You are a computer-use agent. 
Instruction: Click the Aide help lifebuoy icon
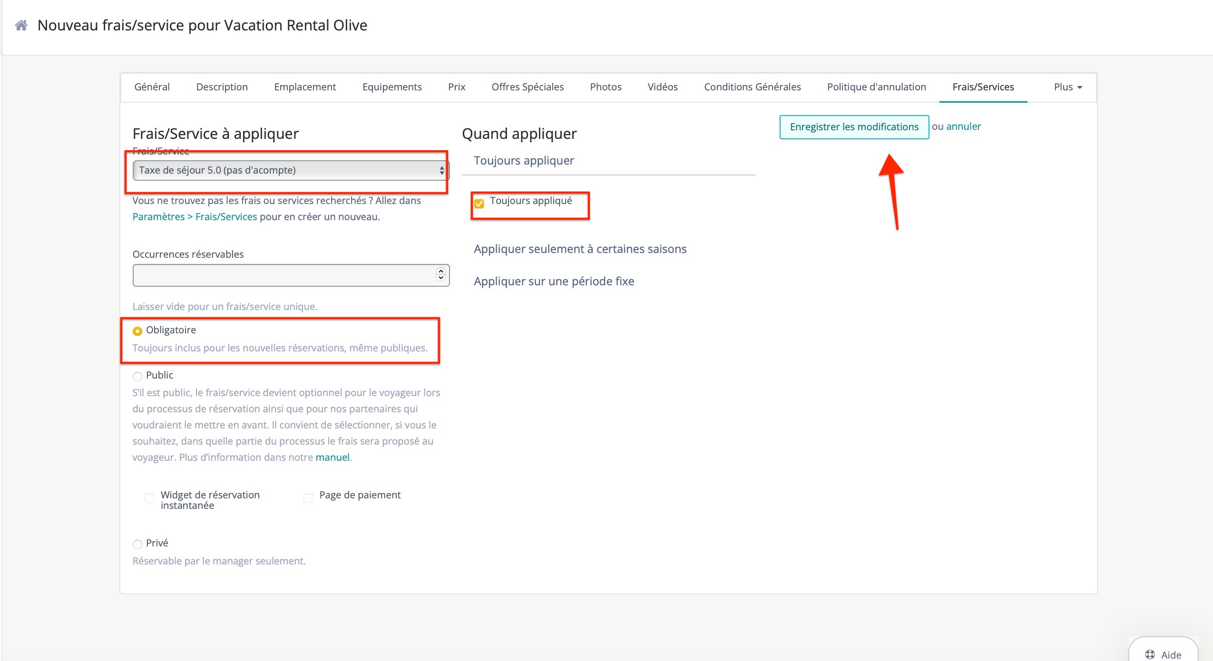1150,654
